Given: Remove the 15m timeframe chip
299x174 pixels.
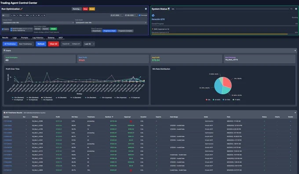Looking at the screenshot, I should click(x=18, y=15).
